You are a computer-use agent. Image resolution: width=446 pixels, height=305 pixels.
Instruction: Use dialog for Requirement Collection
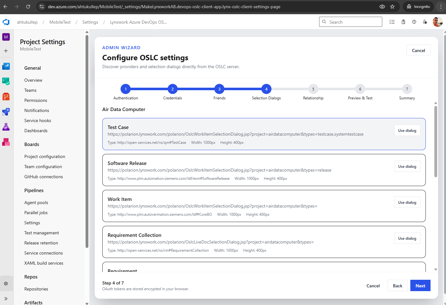point(407,238)
